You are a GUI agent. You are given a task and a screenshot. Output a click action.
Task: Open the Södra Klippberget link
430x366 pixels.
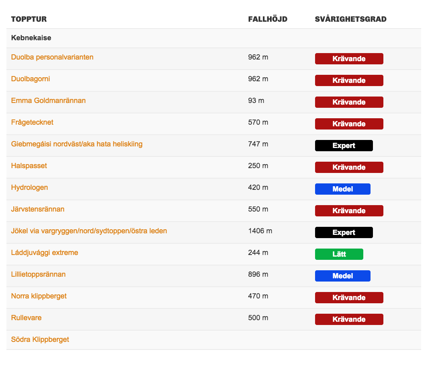40,339
